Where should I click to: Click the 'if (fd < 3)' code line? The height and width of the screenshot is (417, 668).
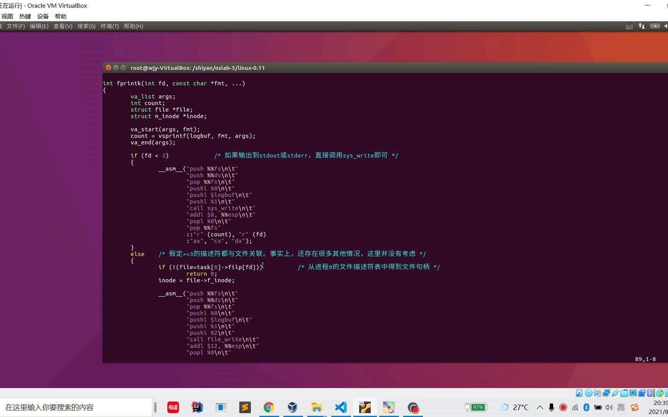point(150,156)
